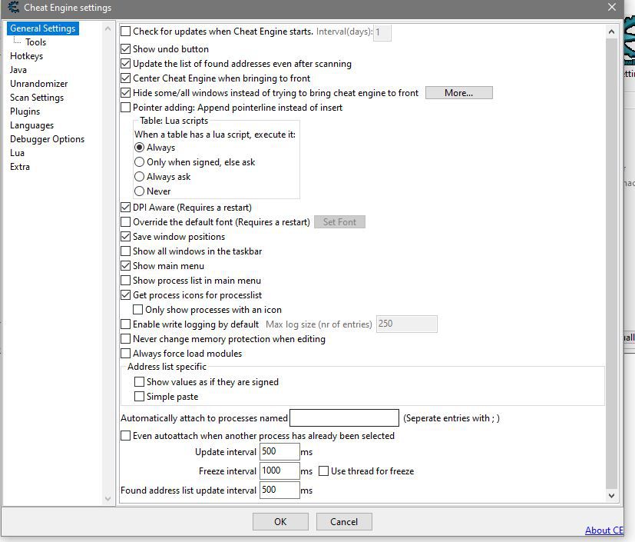The image size is (635, 542).
Task: Uncheck Show undo button
Action: 126,49
